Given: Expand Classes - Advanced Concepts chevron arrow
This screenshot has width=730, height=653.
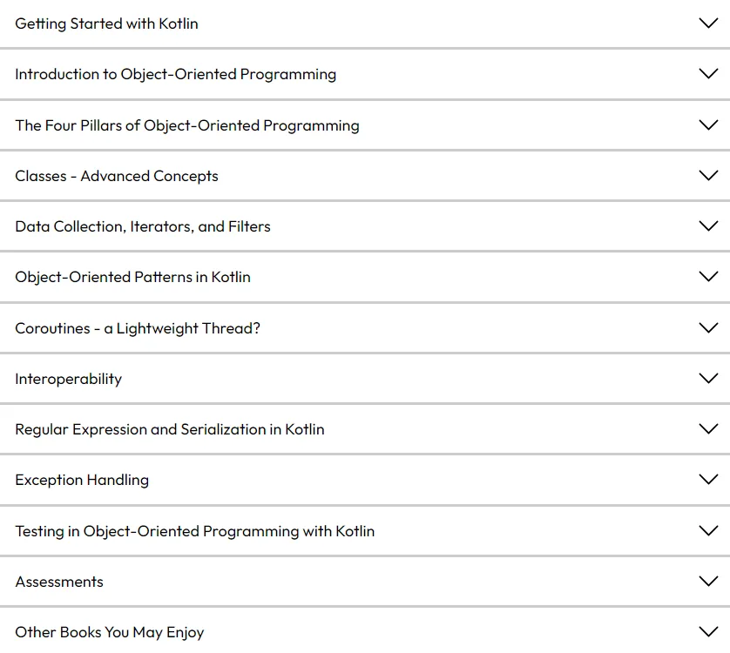Looking at the screenshot, I should 708,176.
